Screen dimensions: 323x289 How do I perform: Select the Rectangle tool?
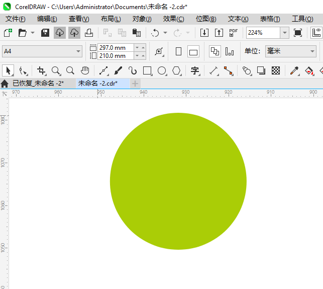pos(147,71)
